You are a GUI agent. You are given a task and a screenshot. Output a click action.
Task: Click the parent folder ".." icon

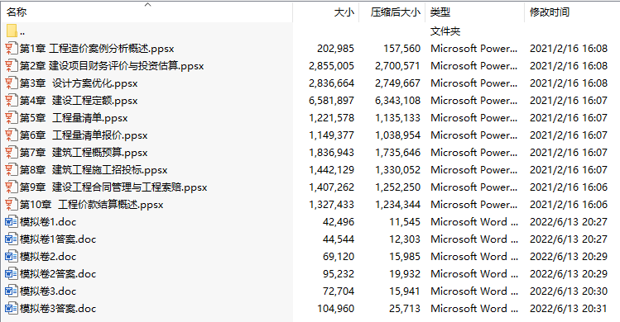pyautogui.click(x=12, y=31)
